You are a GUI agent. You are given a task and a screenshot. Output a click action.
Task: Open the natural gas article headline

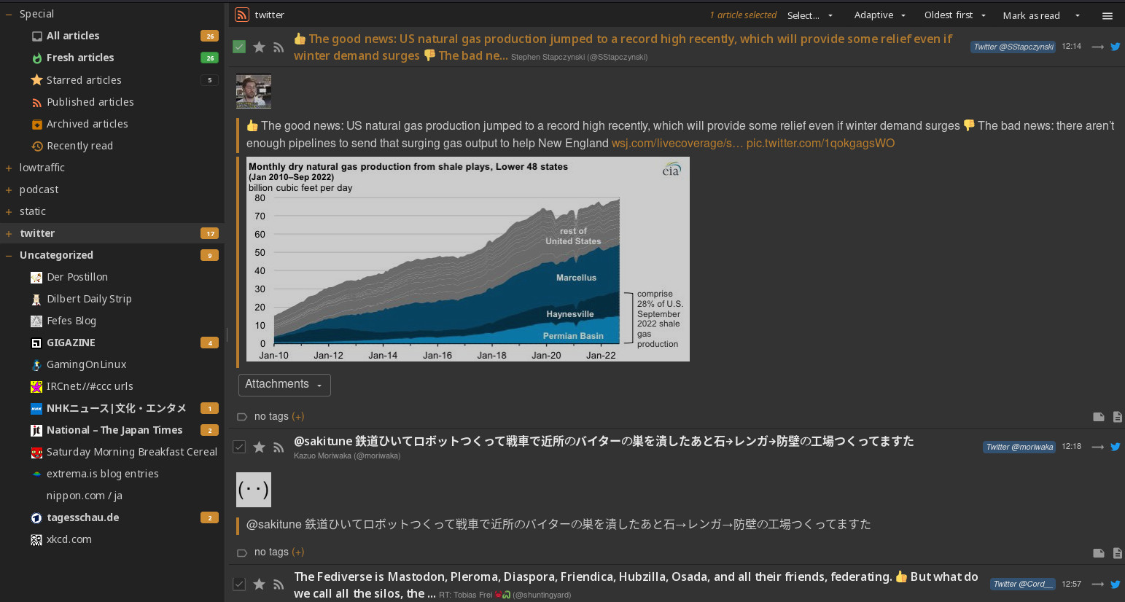[x=623, y=47]
